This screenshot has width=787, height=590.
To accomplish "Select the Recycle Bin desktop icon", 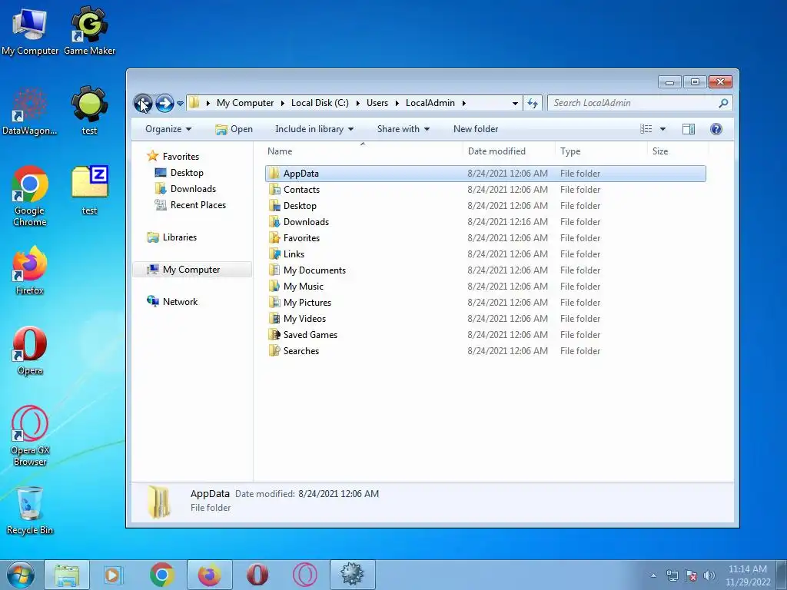I will 30,510.
